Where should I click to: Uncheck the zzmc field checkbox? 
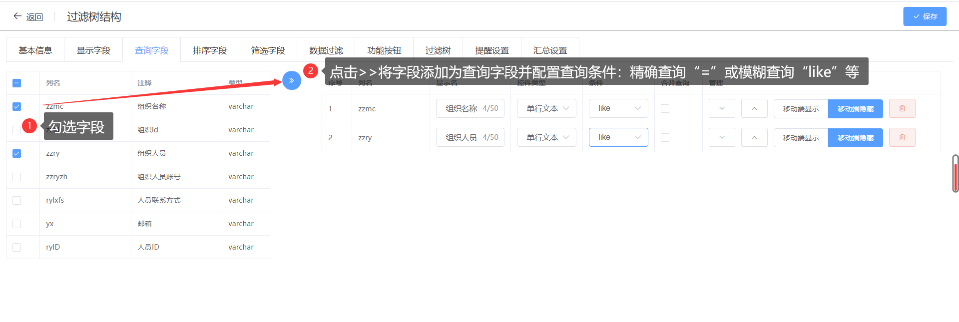(16, 106)
